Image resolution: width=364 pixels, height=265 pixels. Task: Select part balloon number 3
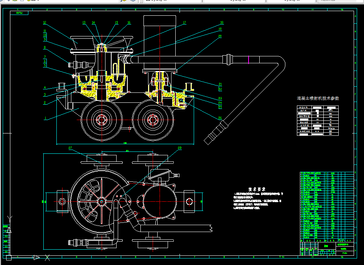click(45, 95)
